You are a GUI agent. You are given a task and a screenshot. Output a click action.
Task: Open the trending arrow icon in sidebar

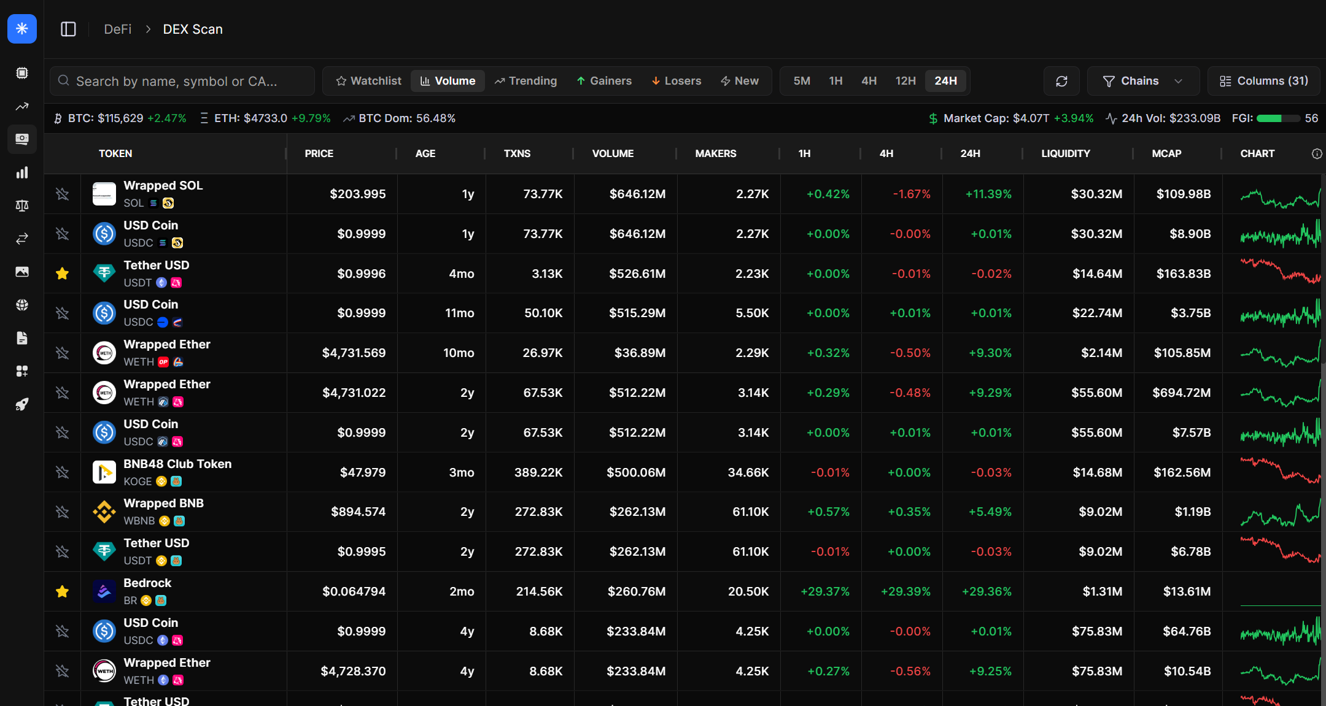22,107
